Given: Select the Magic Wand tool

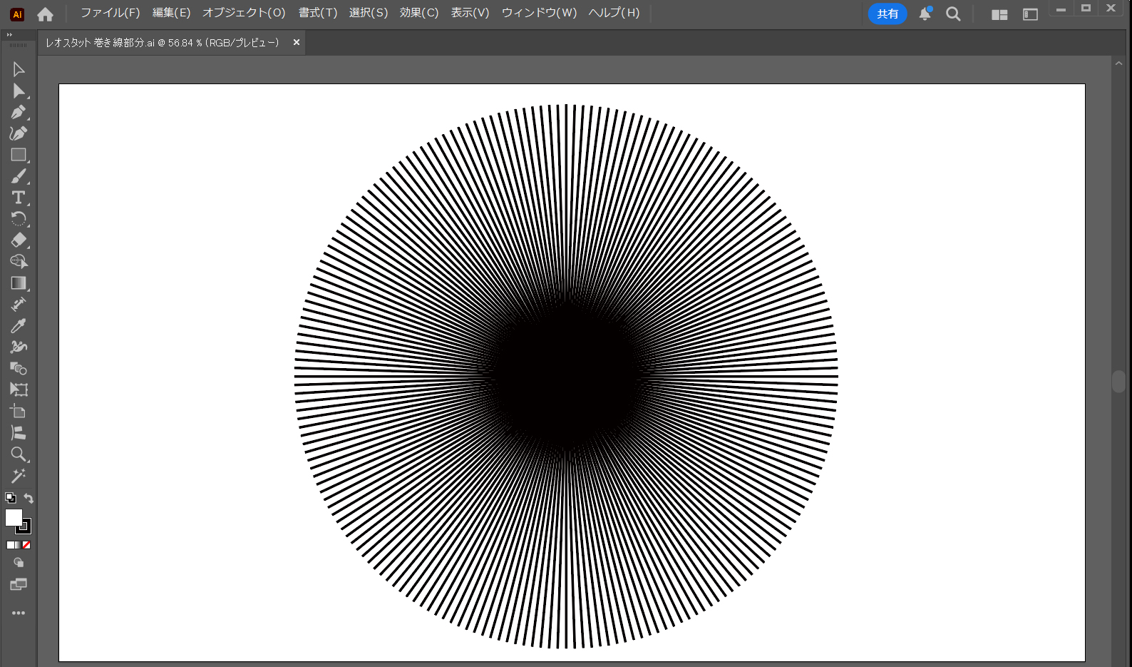Looking at the screenshot, I should click(19, 476).
